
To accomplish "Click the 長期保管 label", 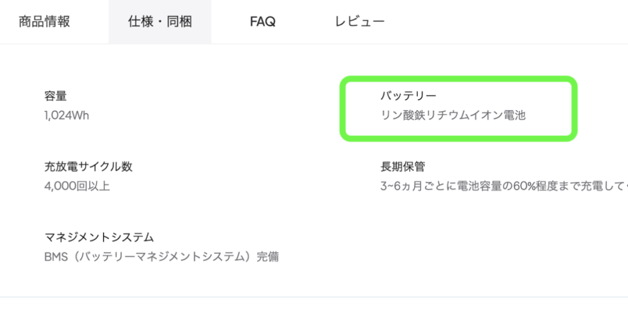I will [403, 166].
